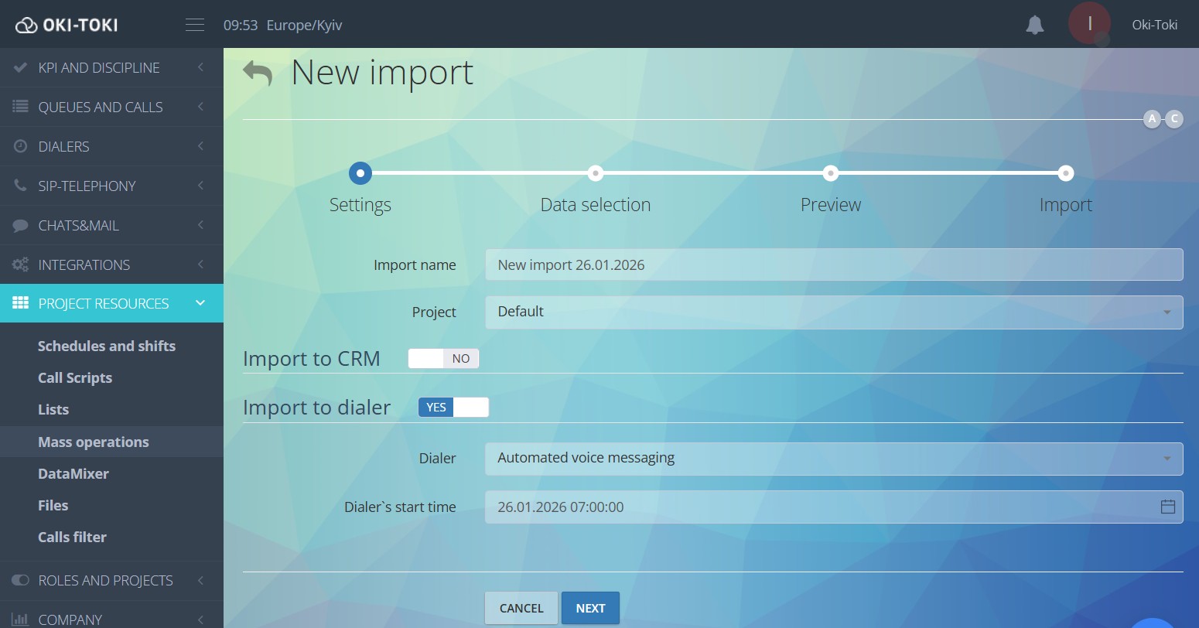Collapse the Project Resources section
The image size is (1199, 628).
point(200,303)
